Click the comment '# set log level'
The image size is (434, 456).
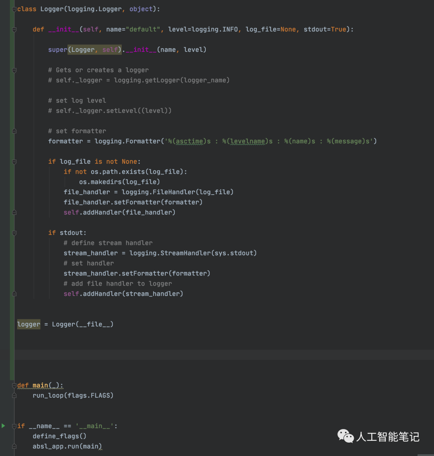77,101
